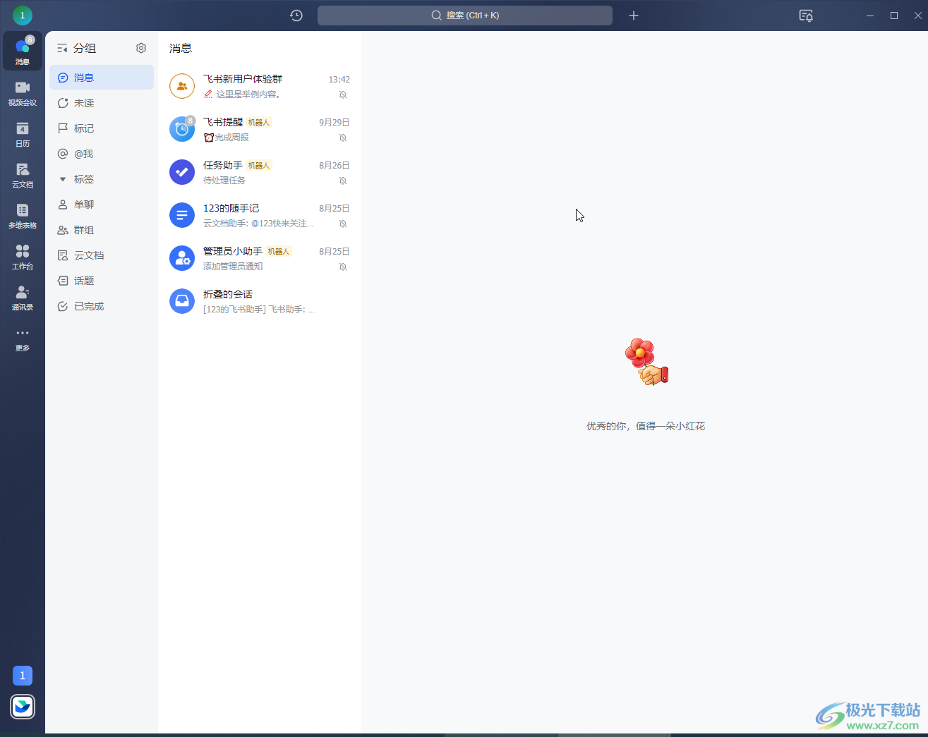
Task: Select the @我 mentions filter
Action: [102, 154]
